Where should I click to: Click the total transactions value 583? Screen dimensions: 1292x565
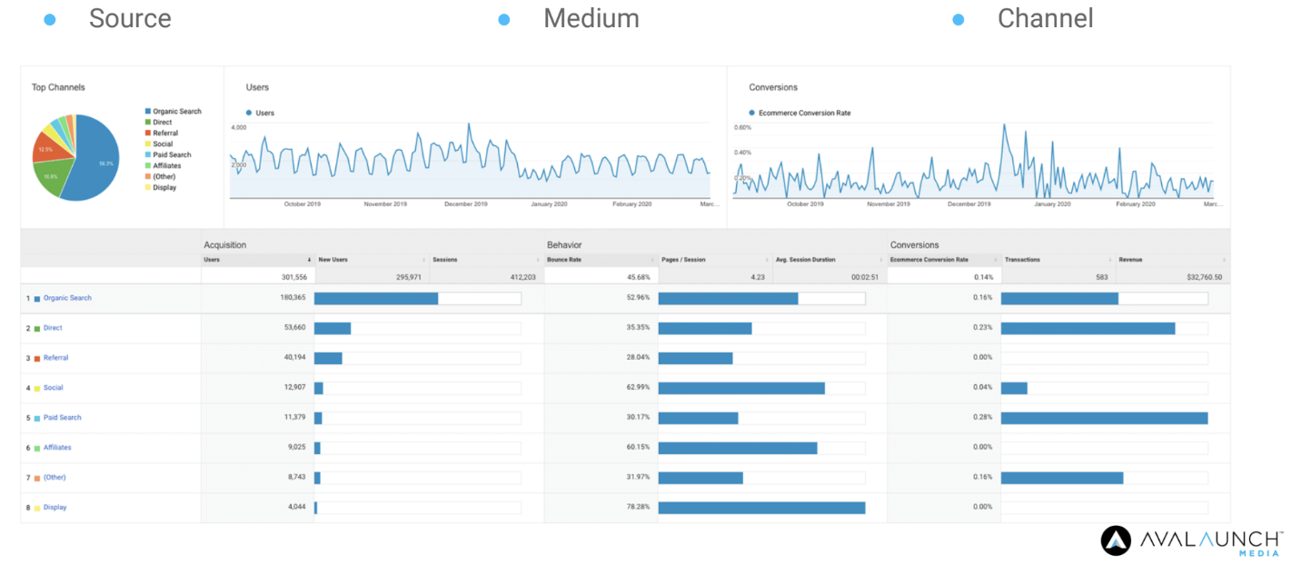pos(1102,277)
